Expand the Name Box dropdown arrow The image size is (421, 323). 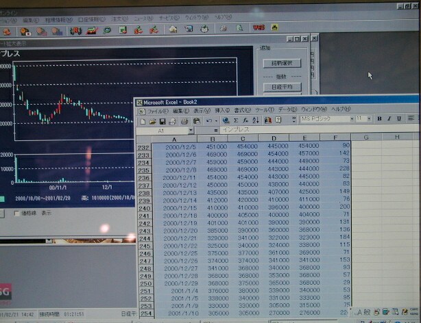[x=190, y=130]
